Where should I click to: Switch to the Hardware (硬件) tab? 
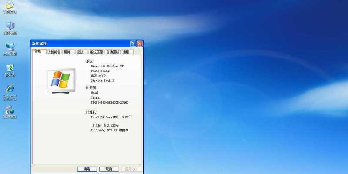coord(68,52)
